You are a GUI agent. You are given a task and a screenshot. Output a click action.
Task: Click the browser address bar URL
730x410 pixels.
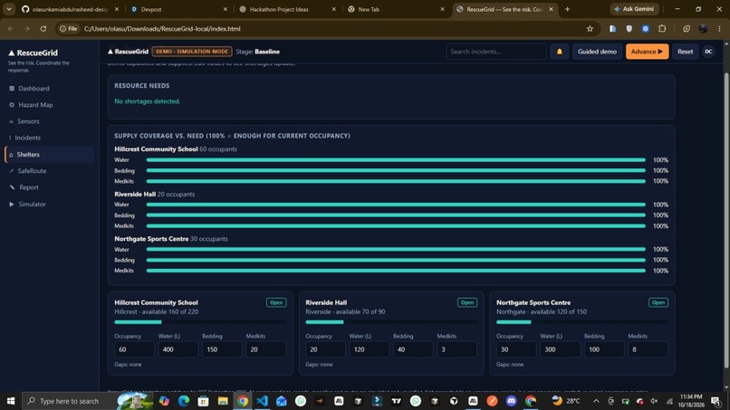[x=162, y=29]
